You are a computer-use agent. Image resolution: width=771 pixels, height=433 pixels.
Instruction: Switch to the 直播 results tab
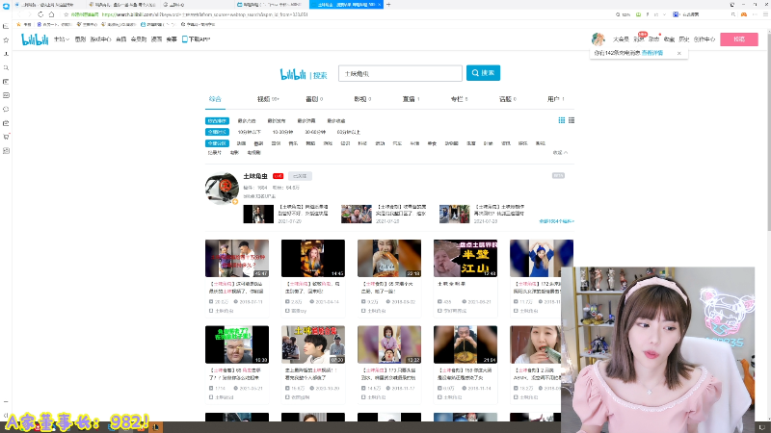pyautogui.click(x=412, y=99)
